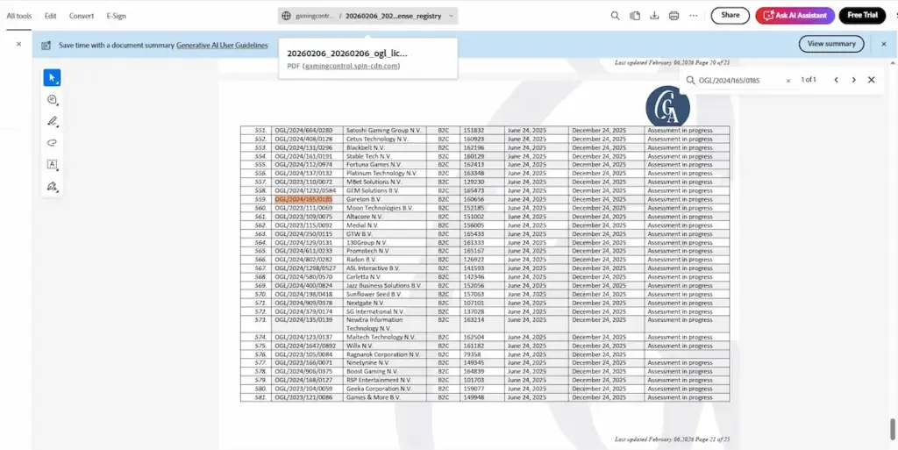Click the magnifier search icon in top toolbar
Viewport: 898px width, 450px height.
(x=615, y=16)
